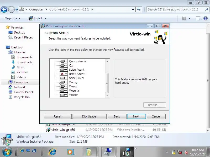The image size is (210, 157).
Task: Open the Viostor feature install dropdown
Action: pos(64,95)
